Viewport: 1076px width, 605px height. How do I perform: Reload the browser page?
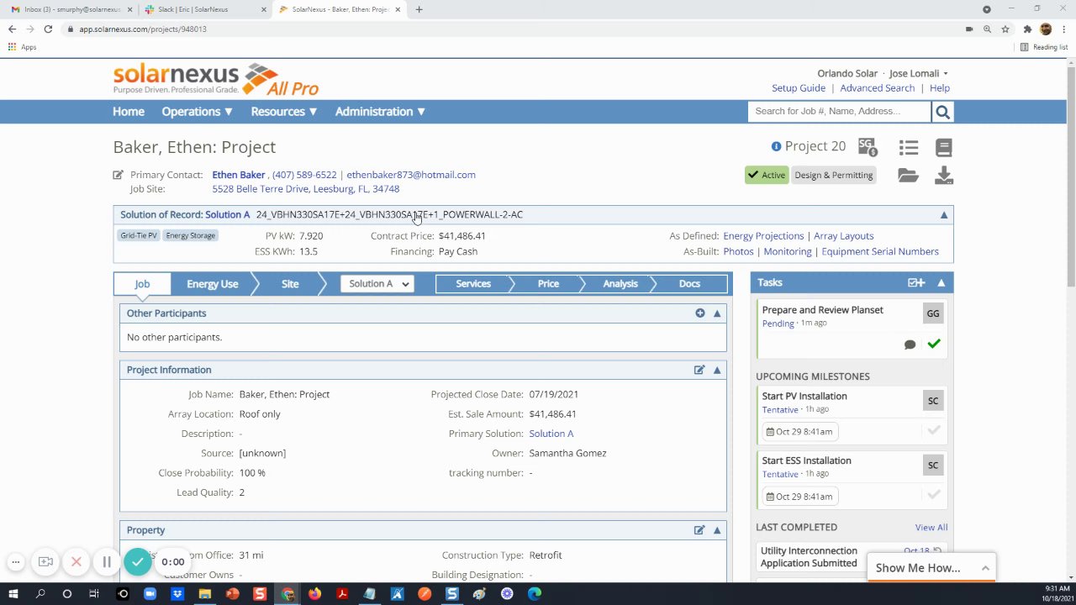click(48, 29)
